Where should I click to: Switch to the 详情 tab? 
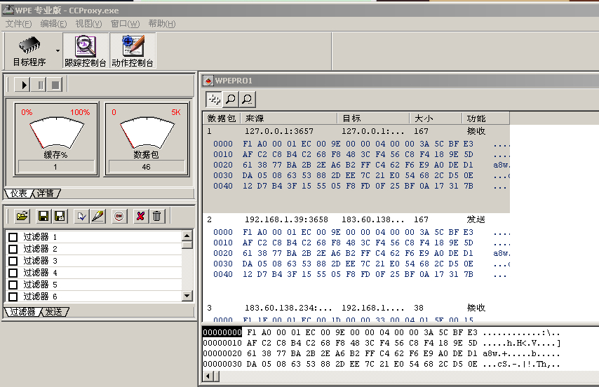click(46, 193)
